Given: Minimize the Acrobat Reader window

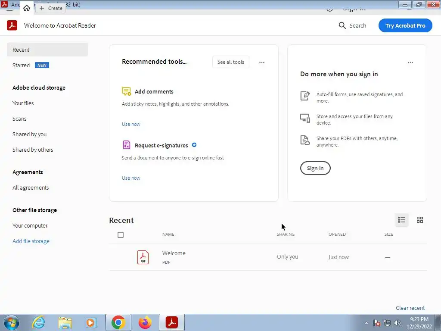Looking at the screenshot, I should (x=405, y=4).
